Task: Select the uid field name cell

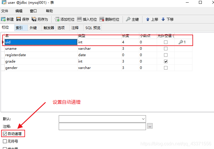Action: coord(41,42)
